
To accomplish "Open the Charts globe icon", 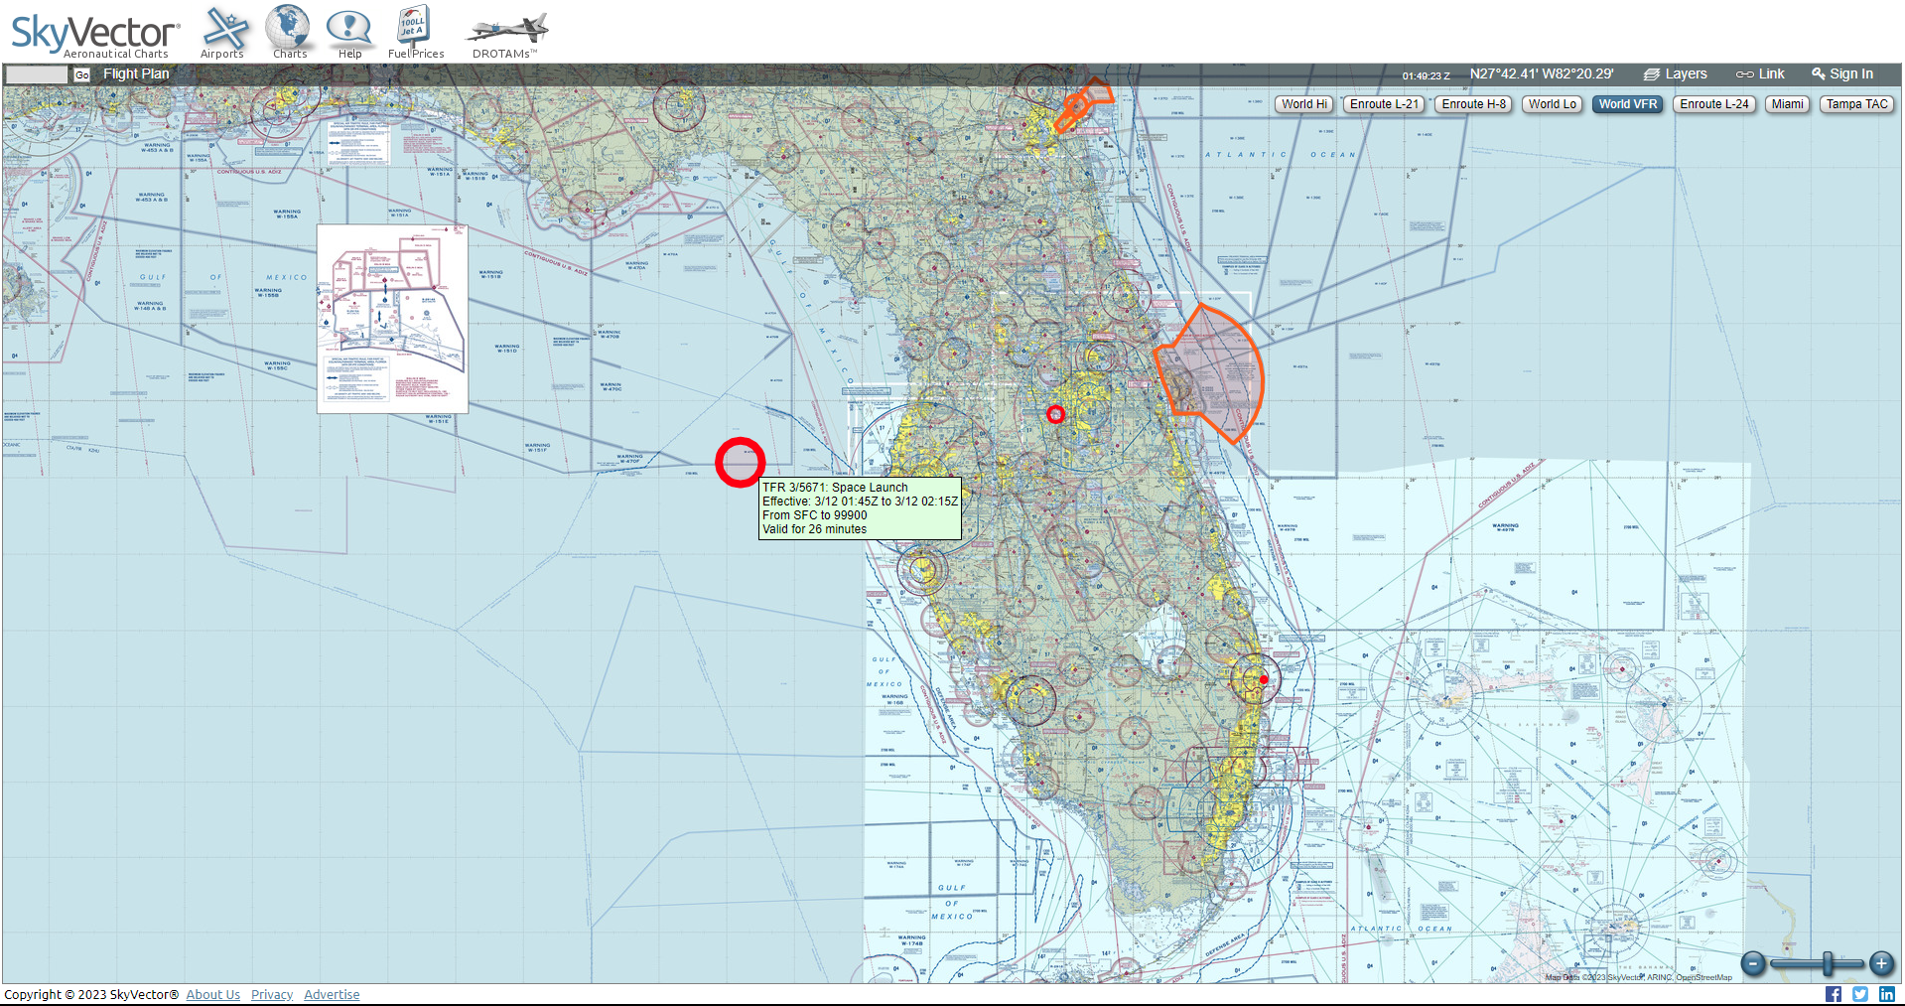I will coord(289,32).
